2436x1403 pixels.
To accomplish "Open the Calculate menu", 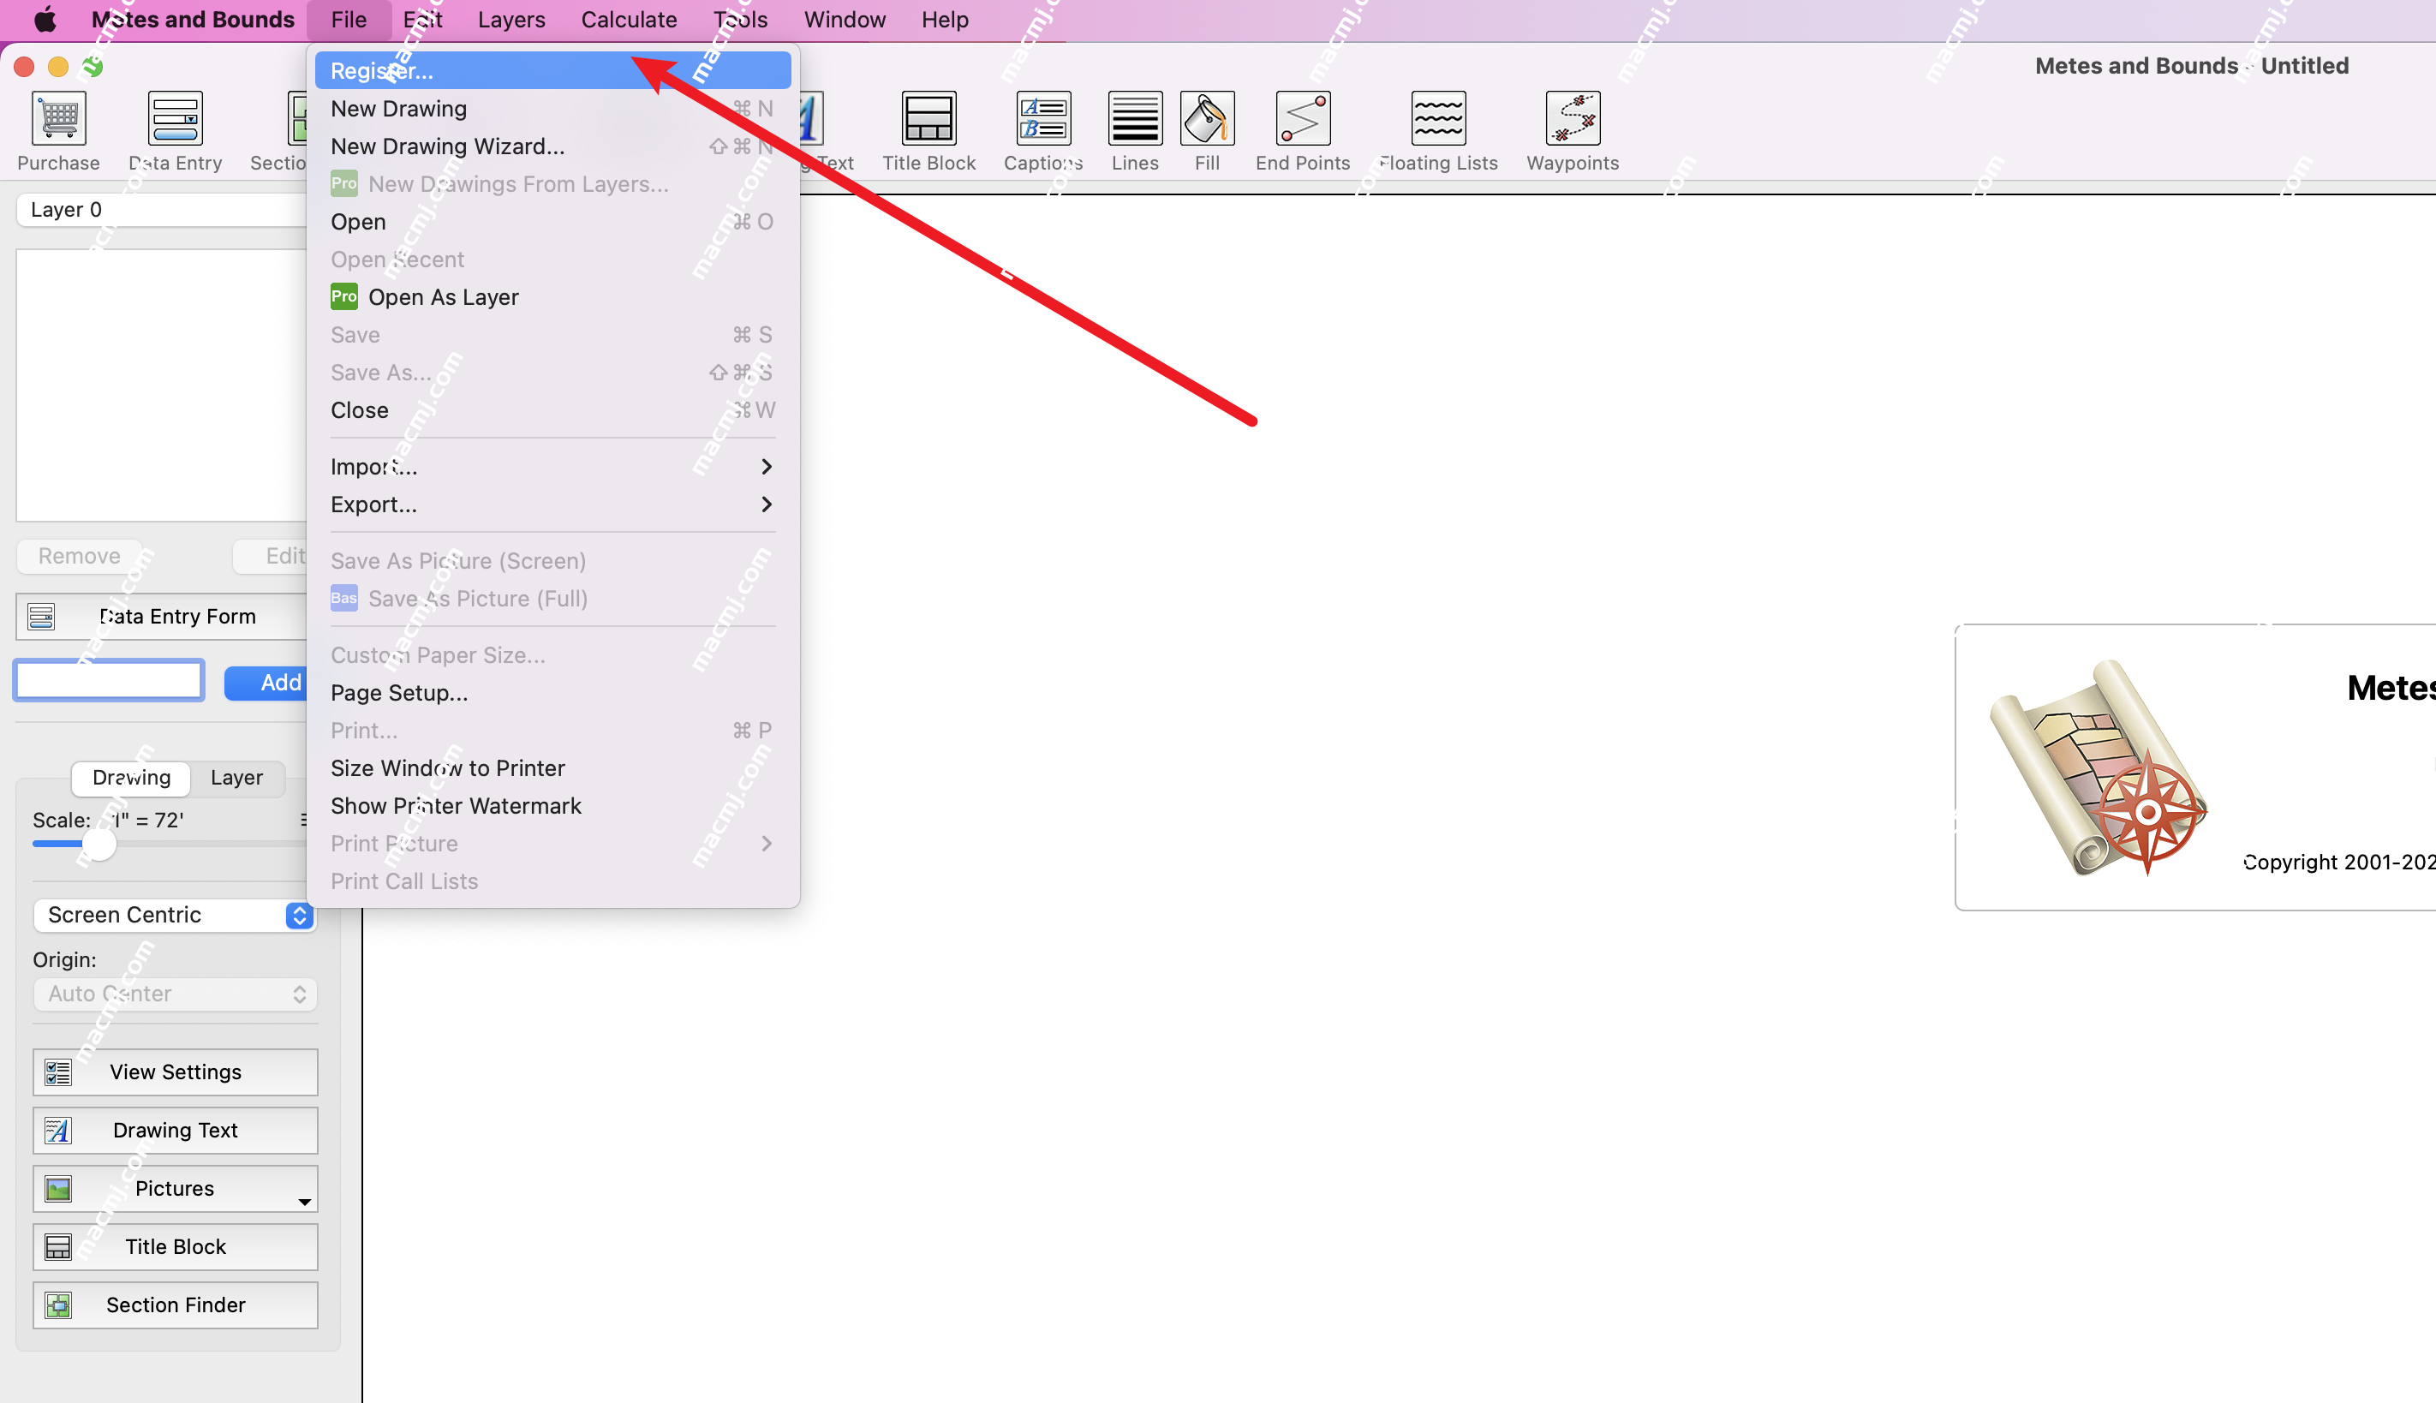I will pyautogui.click(x=630, y=19).
